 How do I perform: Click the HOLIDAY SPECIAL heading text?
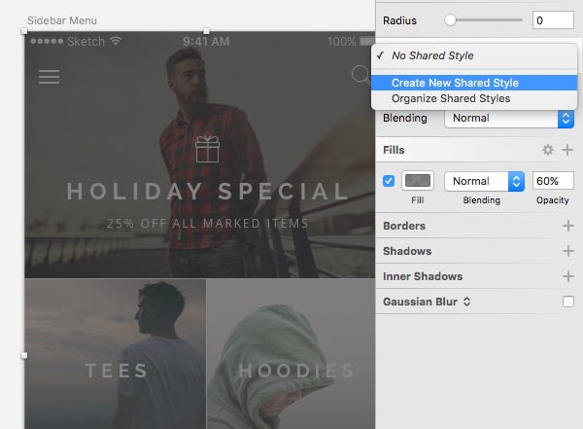pos(207,191)
